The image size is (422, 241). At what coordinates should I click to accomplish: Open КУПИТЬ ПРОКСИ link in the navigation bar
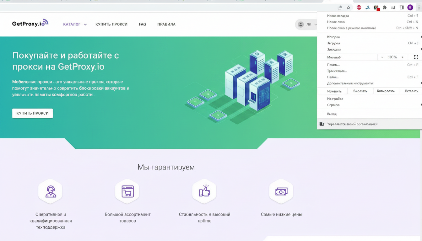pos(111,24)
